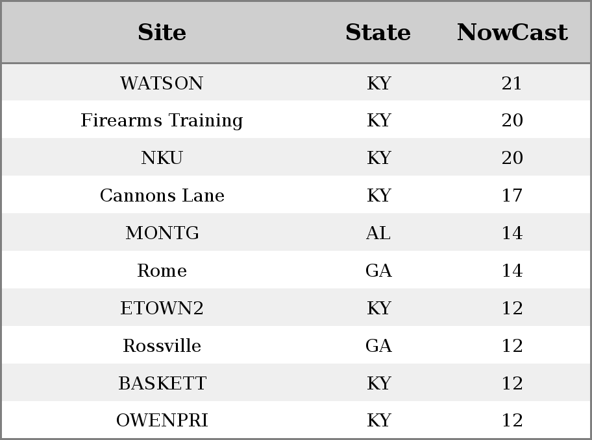Click the GA state cell for Rome
The image size is (592, 440).
378,270
